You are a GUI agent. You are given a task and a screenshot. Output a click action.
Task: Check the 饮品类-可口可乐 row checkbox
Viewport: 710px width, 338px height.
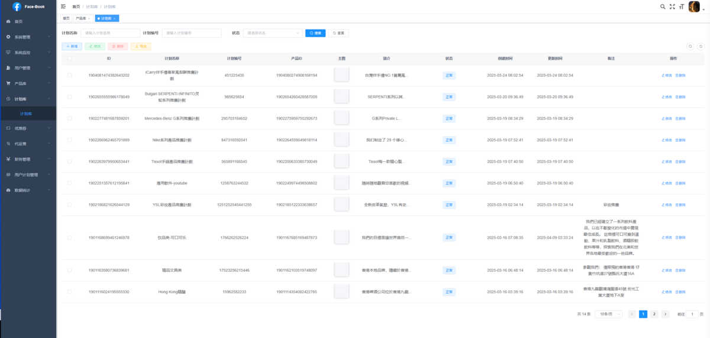pos(70,238)
